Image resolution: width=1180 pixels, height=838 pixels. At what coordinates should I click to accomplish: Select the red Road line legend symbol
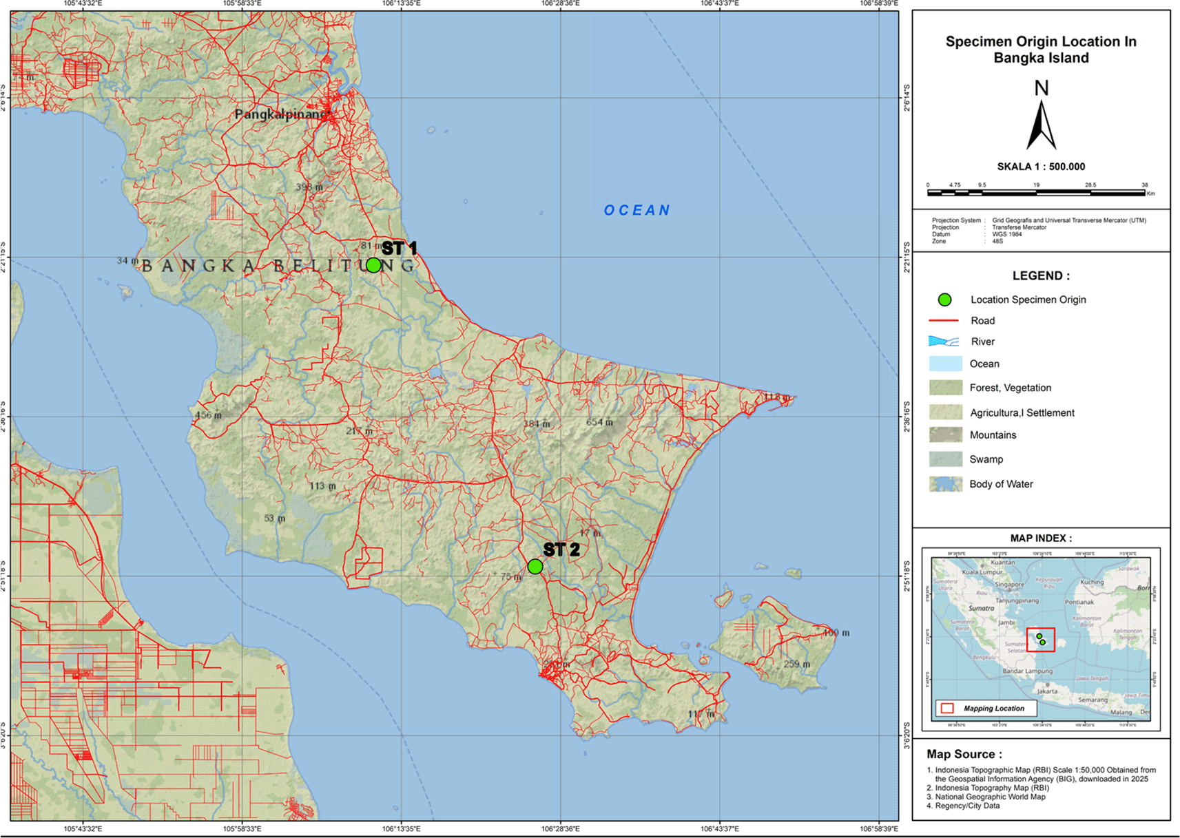(x=944, y=321)
